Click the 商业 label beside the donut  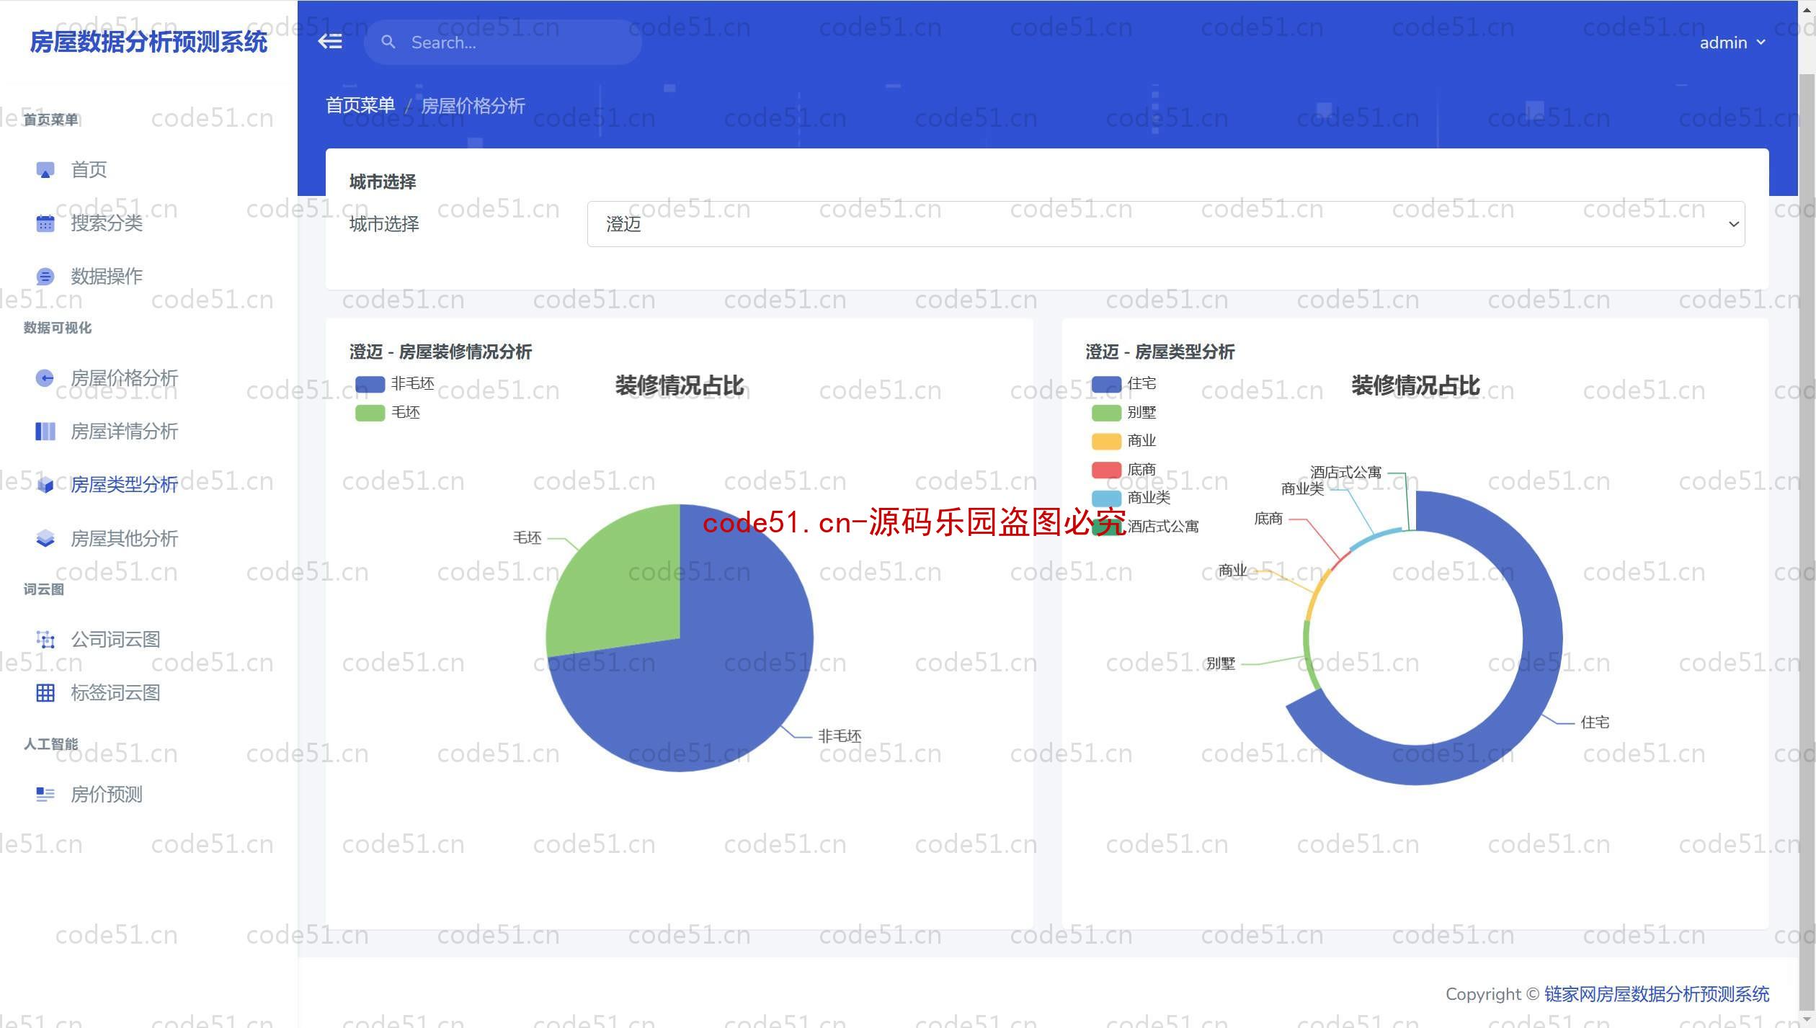[x=1232, y=571]
